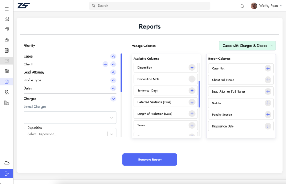
Task: Open the hamburger menu in sidebar
Action: tap(6, 9)
